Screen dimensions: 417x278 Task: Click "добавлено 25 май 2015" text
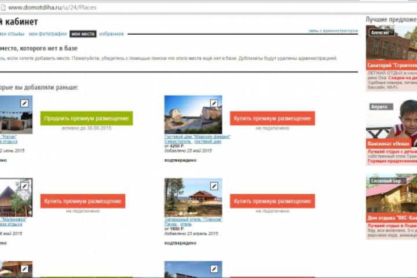188,151
